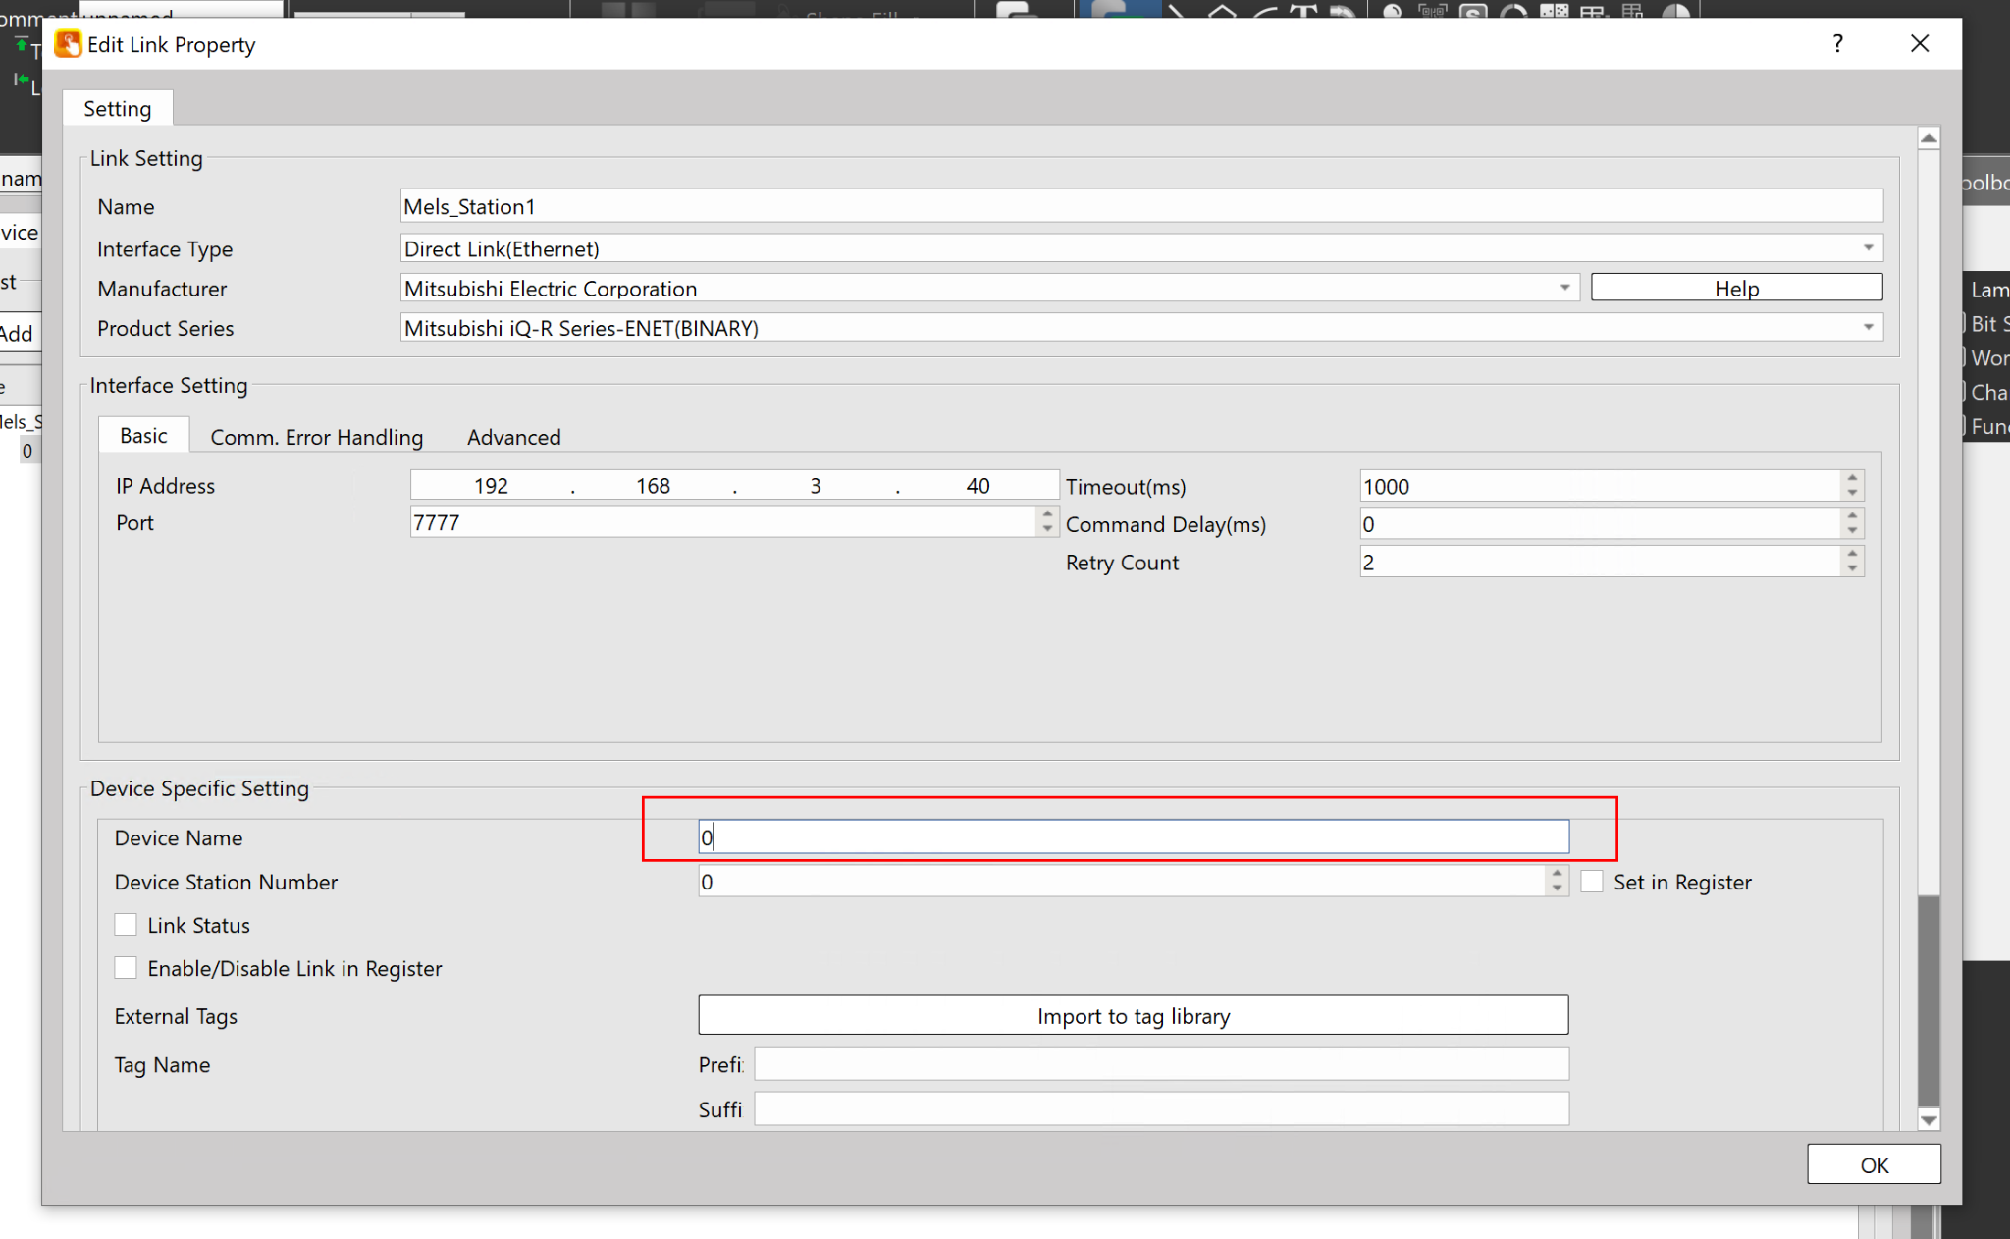Image resolution: width=2010 pixels, height=1239 pixels.
Task: Increase the Timeout(ms) value with up arrow
Action: pyautogui.click(x=1852, y=478)
